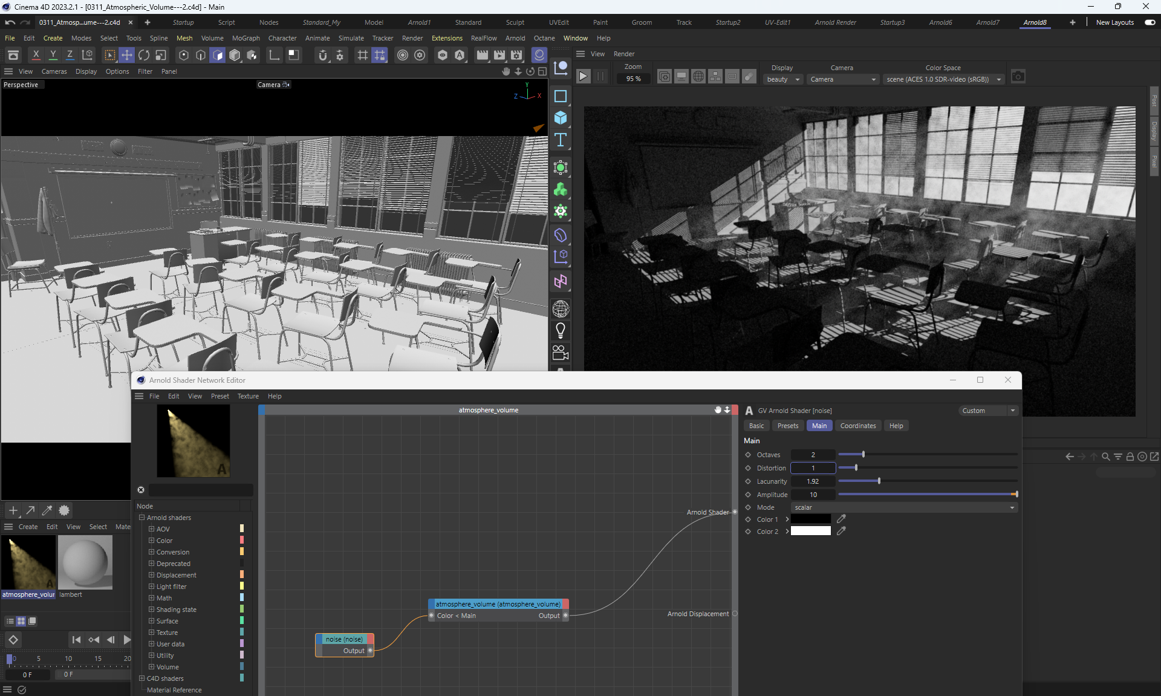Expand the Texture shader category

(152, 633)
